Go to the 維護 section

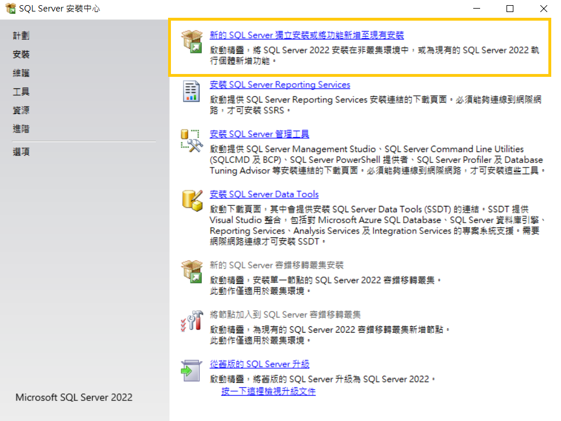pos(21,73)
